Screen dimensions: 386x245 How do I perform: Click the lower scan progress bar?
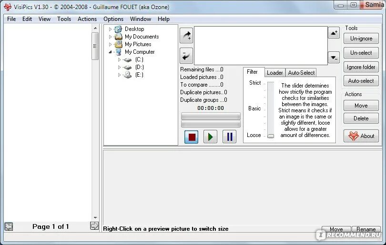point(211,124)
